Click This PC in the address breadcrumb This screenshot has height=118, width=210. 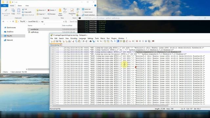pos(23,21)
